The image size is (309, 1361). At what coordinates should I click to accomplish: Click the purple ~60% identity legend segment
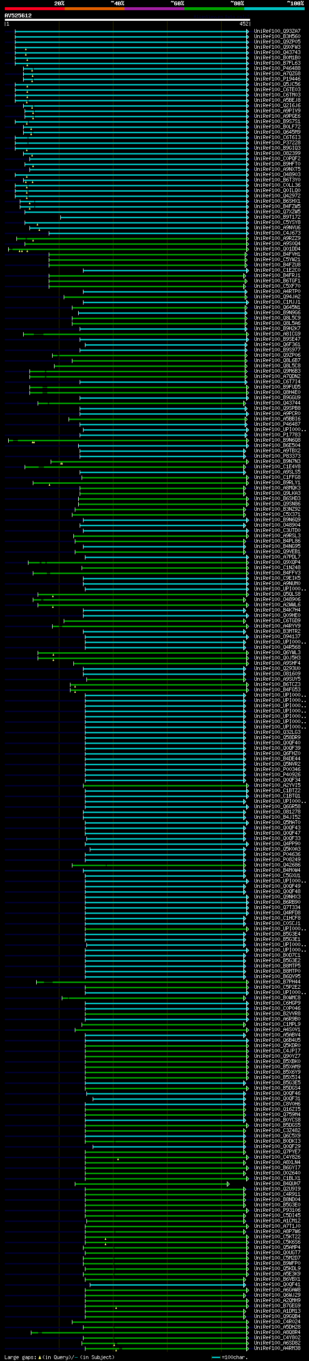tap(155, 9)
